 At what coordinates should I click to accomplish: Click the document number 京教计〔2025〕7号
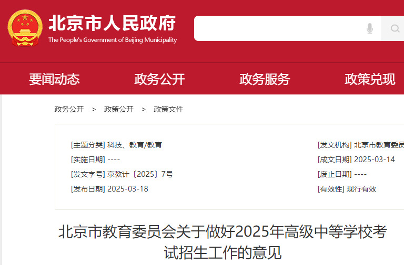coord(140,174)
